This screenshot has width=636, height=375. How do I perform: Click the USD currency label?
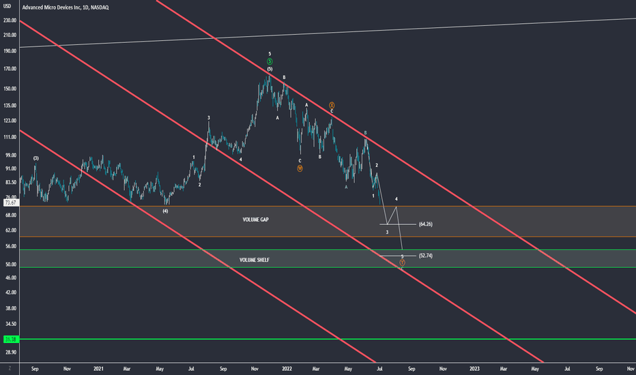pos(8,6)
